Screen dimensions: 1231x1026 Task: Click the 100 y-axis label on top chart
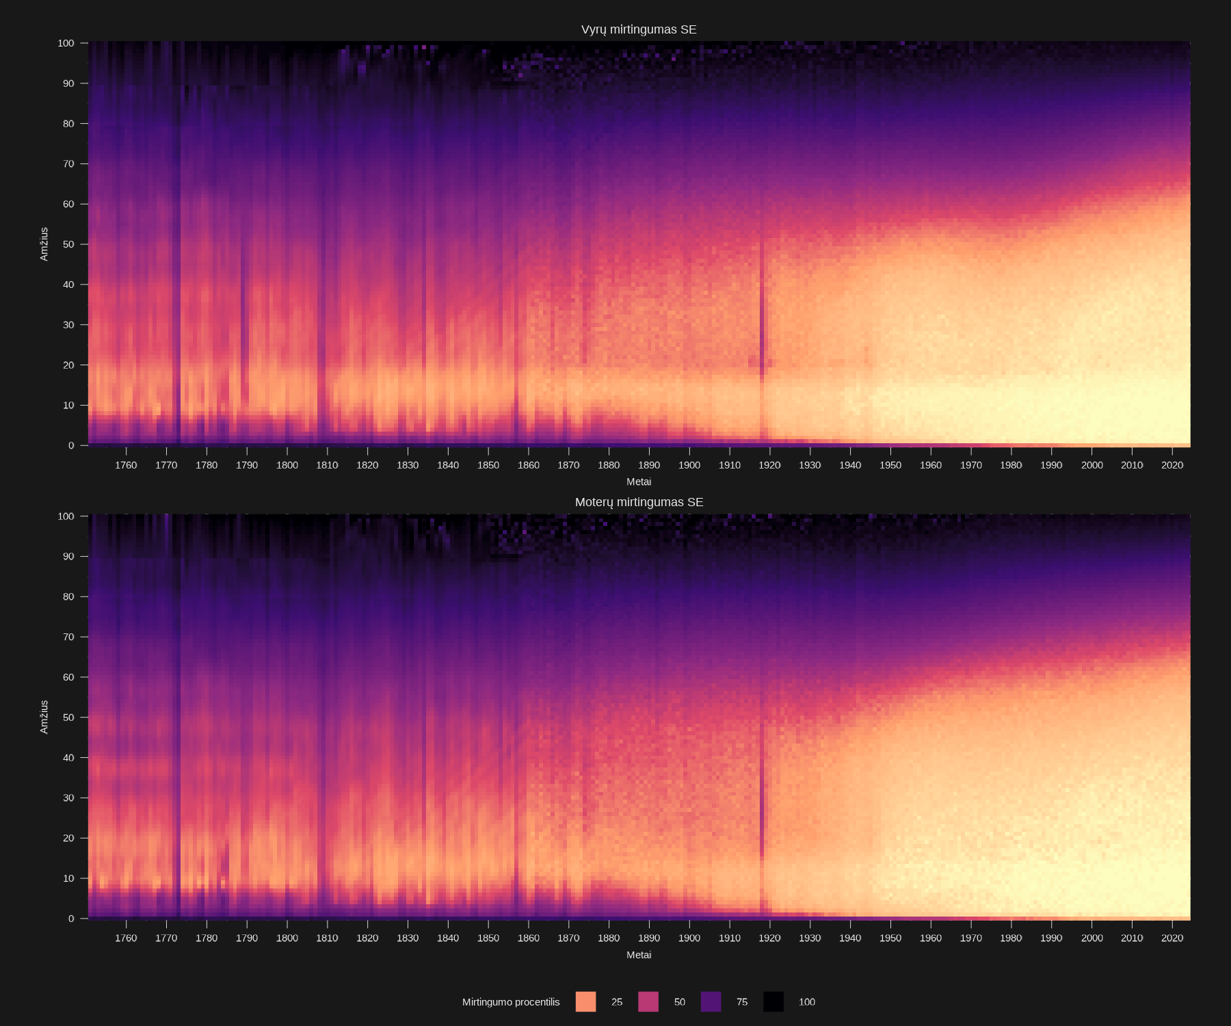point(66,43)
